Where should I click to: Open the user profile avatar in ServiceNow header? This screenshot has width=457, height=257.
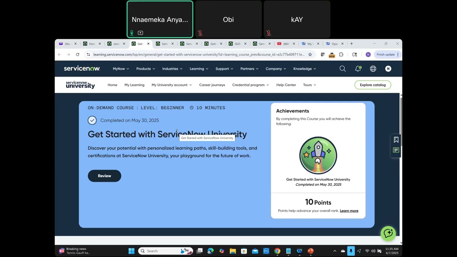point(388,69)
